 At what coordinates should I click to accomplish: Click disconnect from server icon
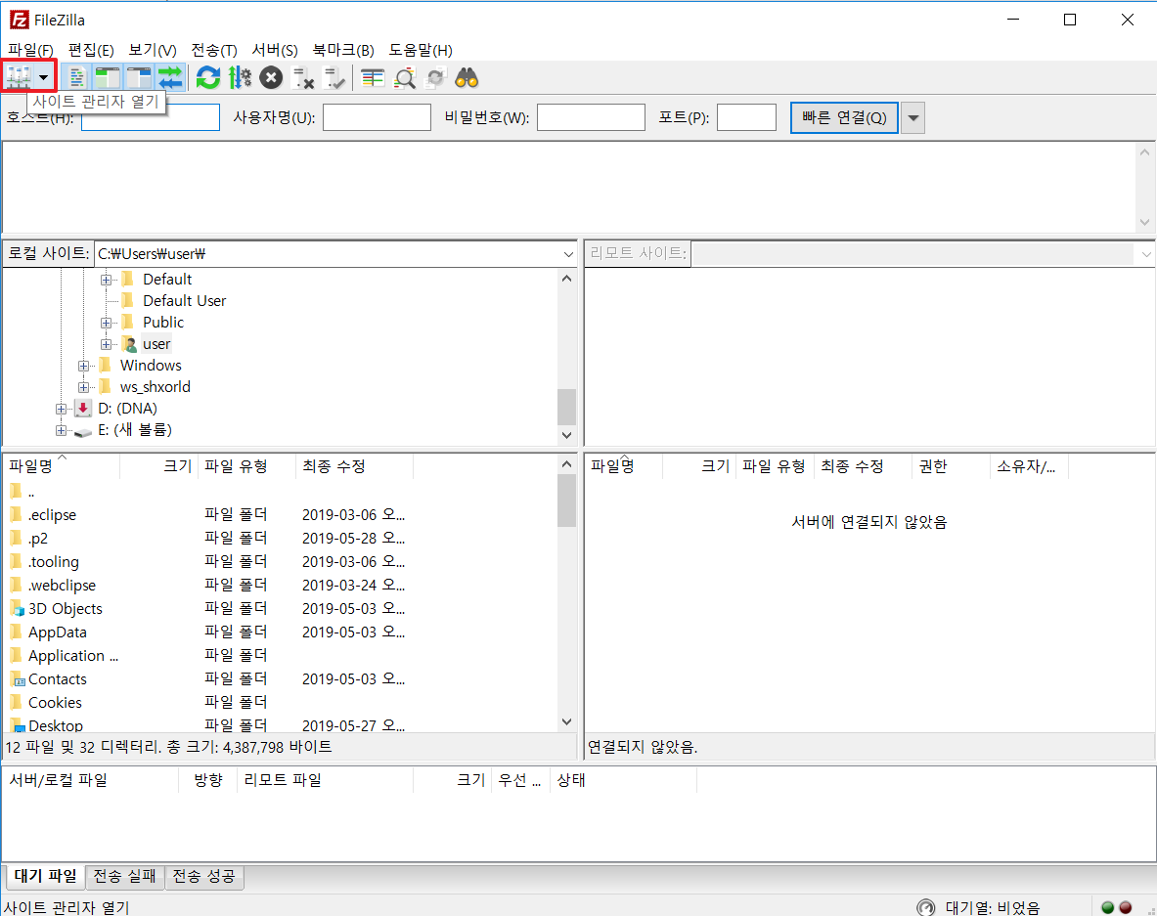[x=302, y=76]
